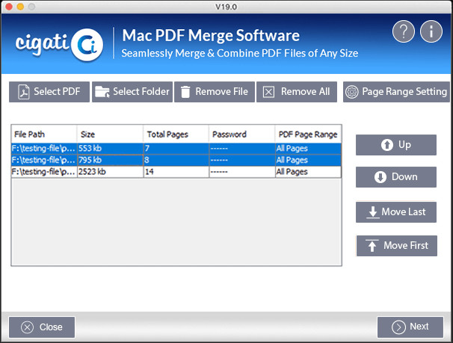
Task: Click password cell in the 795 kb row
Action: click(241, 160)
